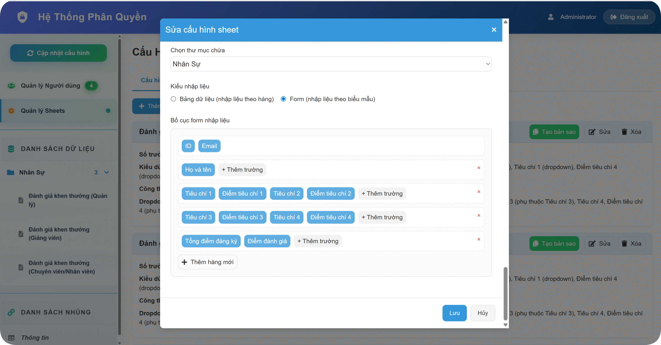Screen dimensions: 661x345
Task: Select Form input type radio
Action: pyautogui.click(x=284, y=99)
